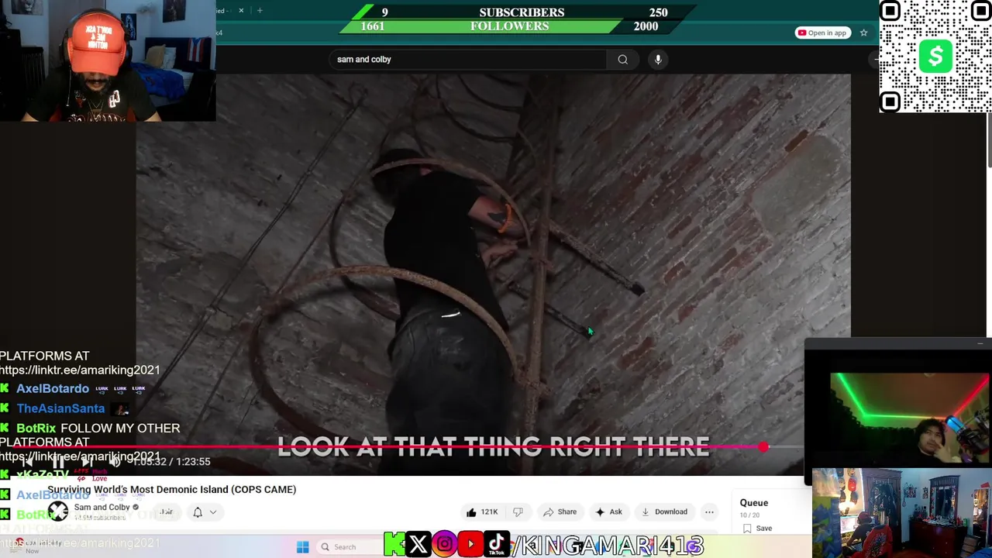Download the video
Screen dimensions: 992x558
[664, 512]
